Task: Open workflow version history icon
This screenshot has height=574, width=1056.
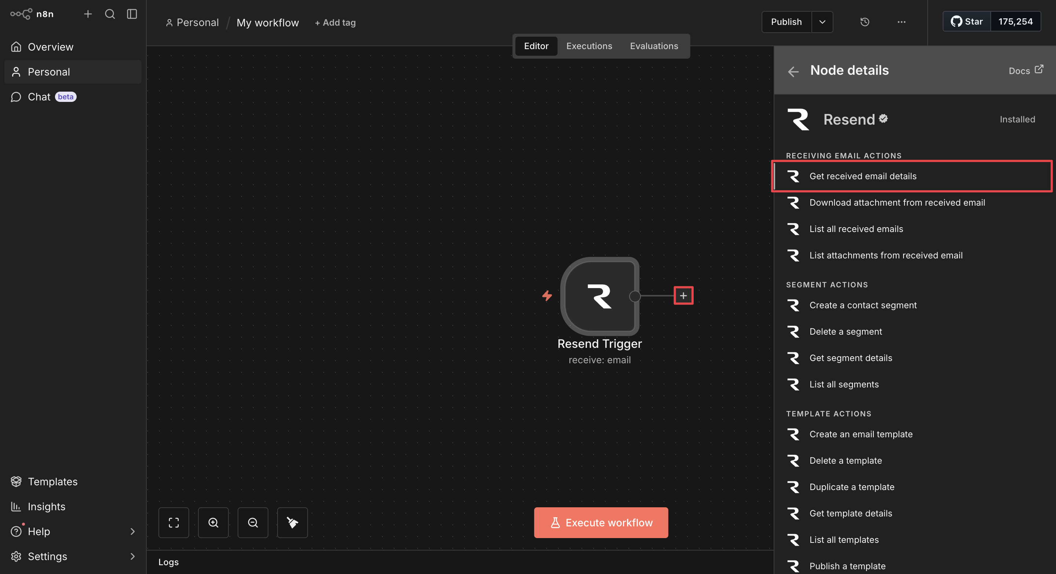Action: 865,22
